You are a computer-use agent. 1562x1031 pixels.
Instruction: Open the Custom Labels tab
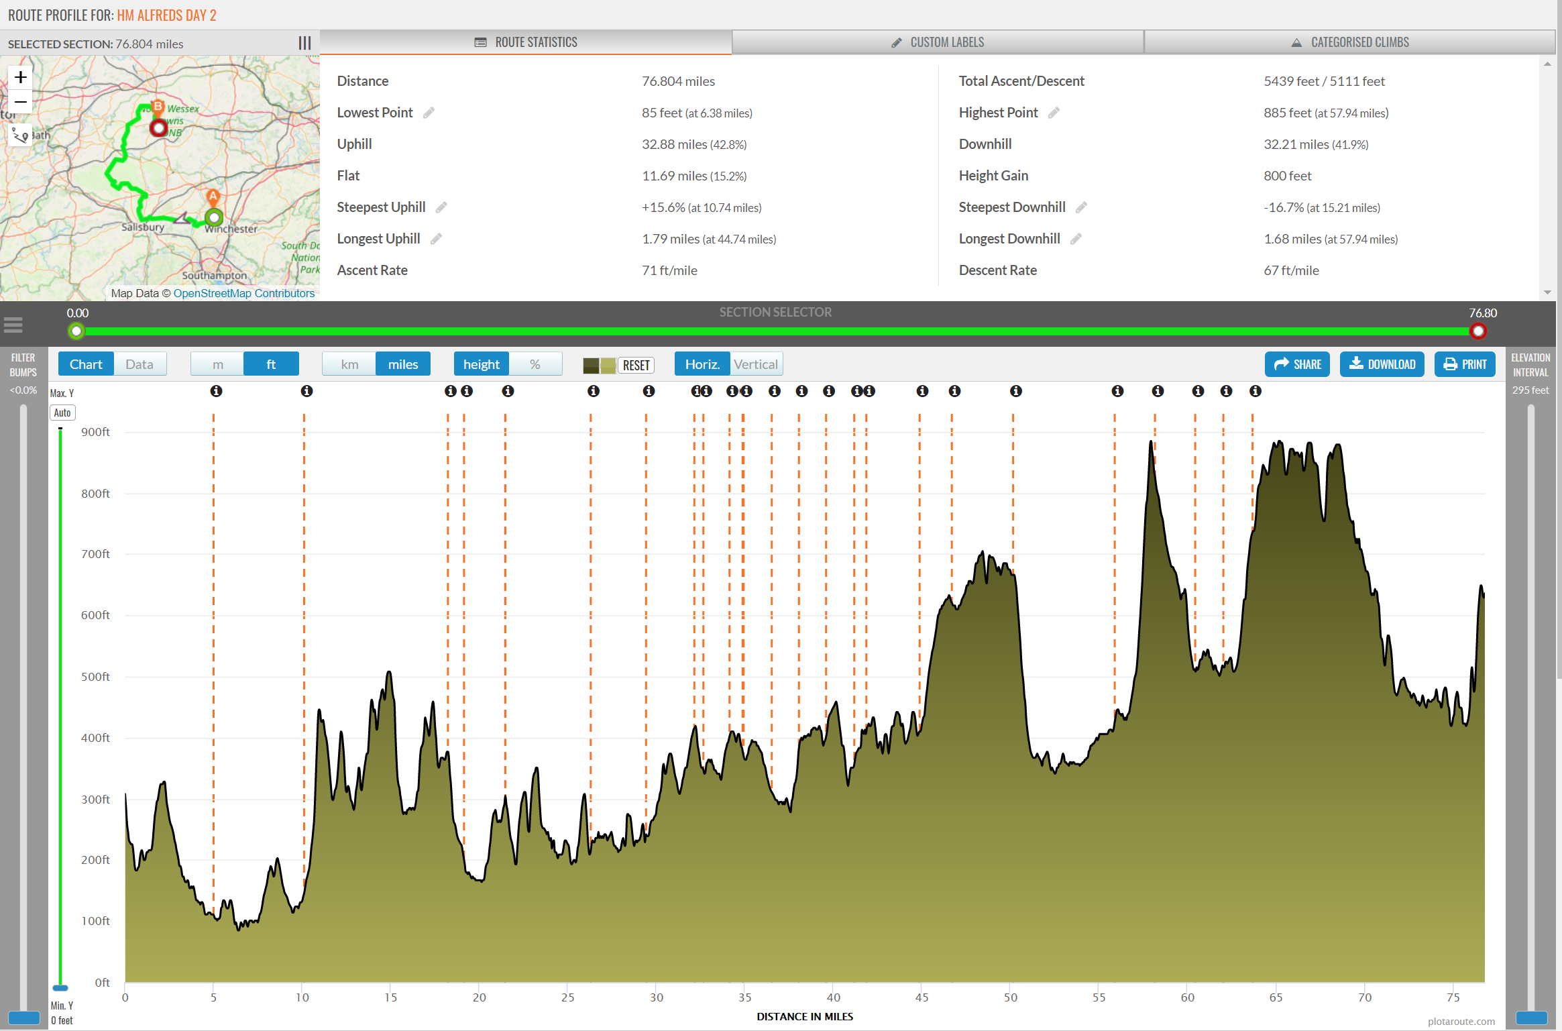[938, 42]
